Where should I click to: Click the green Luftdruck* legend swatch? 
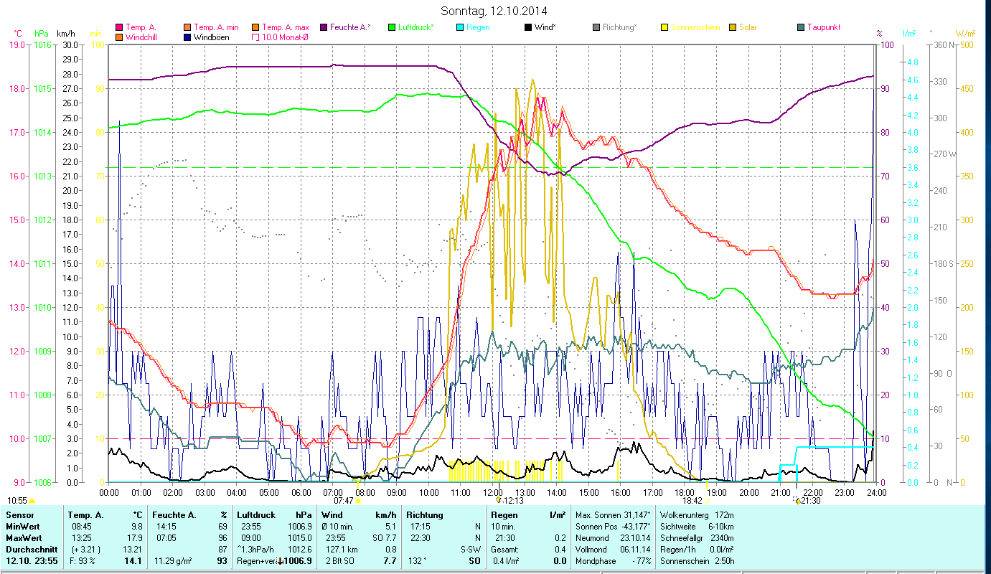[392, 27]
